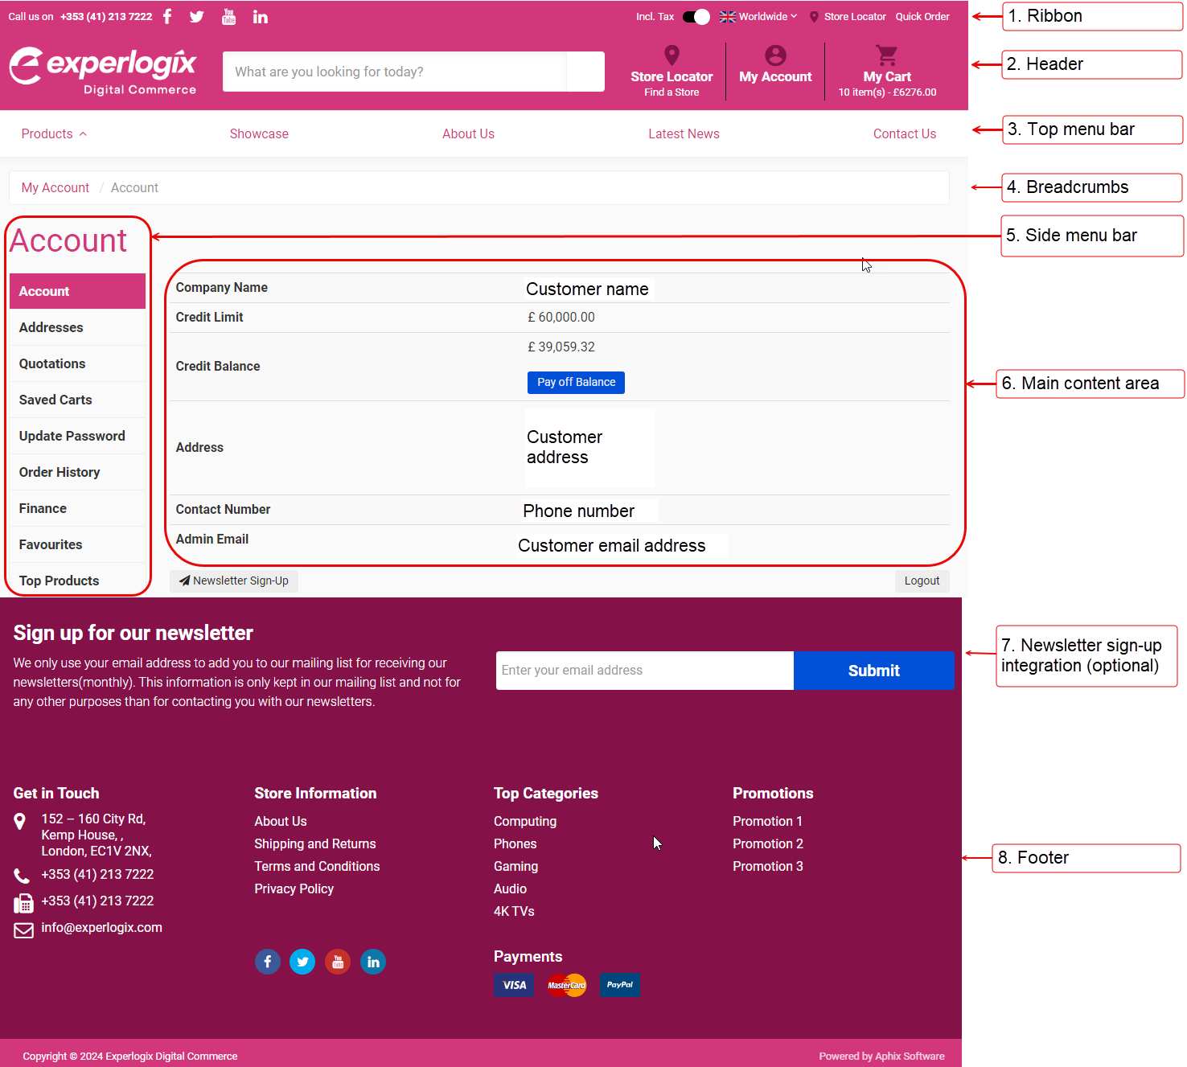This screenshot has height=1067, width=1187.
Task: Click the My Account person icon
Action: click(775, 54)
